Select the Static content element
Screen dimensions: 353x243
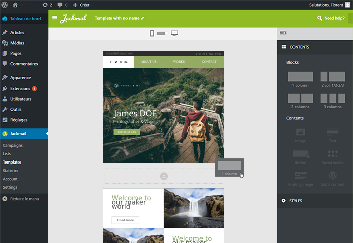[x=332, y=179]
